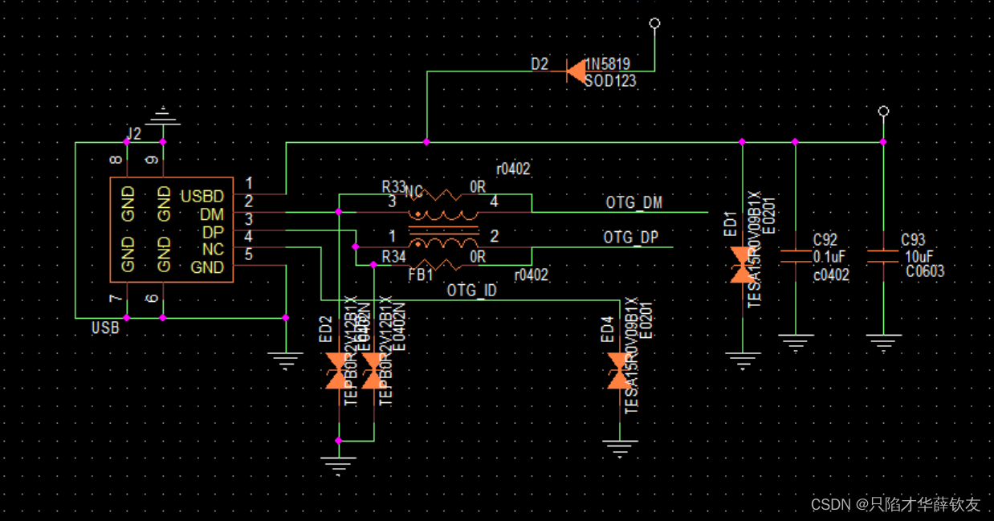This screenshot has height=521, width=994.
Task: Select the ED4 TVS diode symbol
Action: pyautogui.click(x=618, y=370)
